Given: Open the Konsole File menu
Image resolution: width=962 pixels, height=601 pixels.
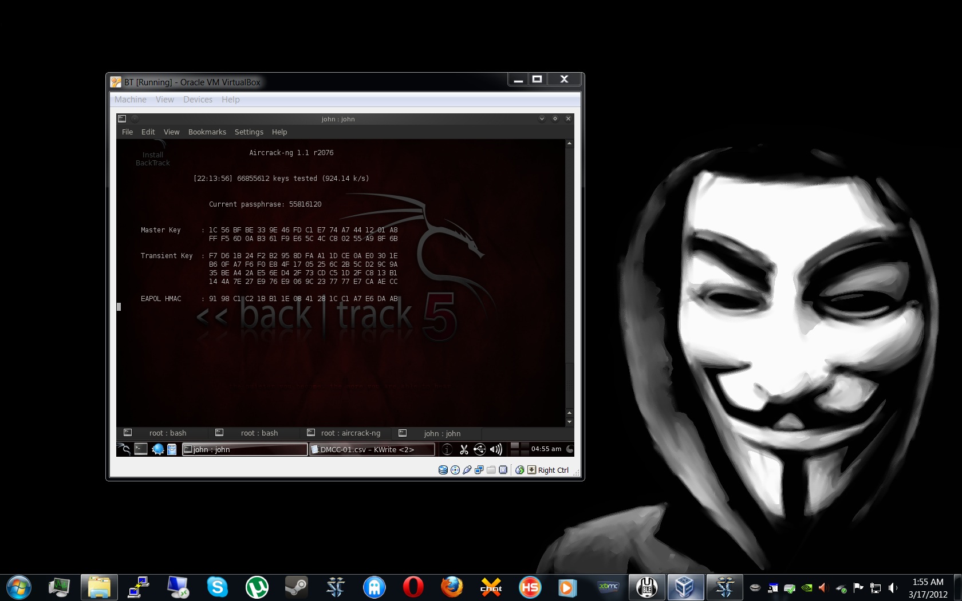Looking at the screenshot, I should pyautogui.click(x=127, y=132).
